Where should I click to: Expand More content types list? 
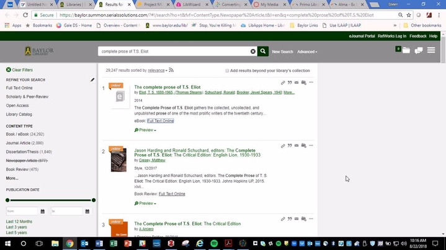[12, 178]
